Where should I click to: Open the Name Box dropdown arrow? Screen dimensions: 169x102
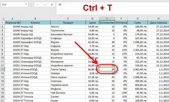[26, 4]
